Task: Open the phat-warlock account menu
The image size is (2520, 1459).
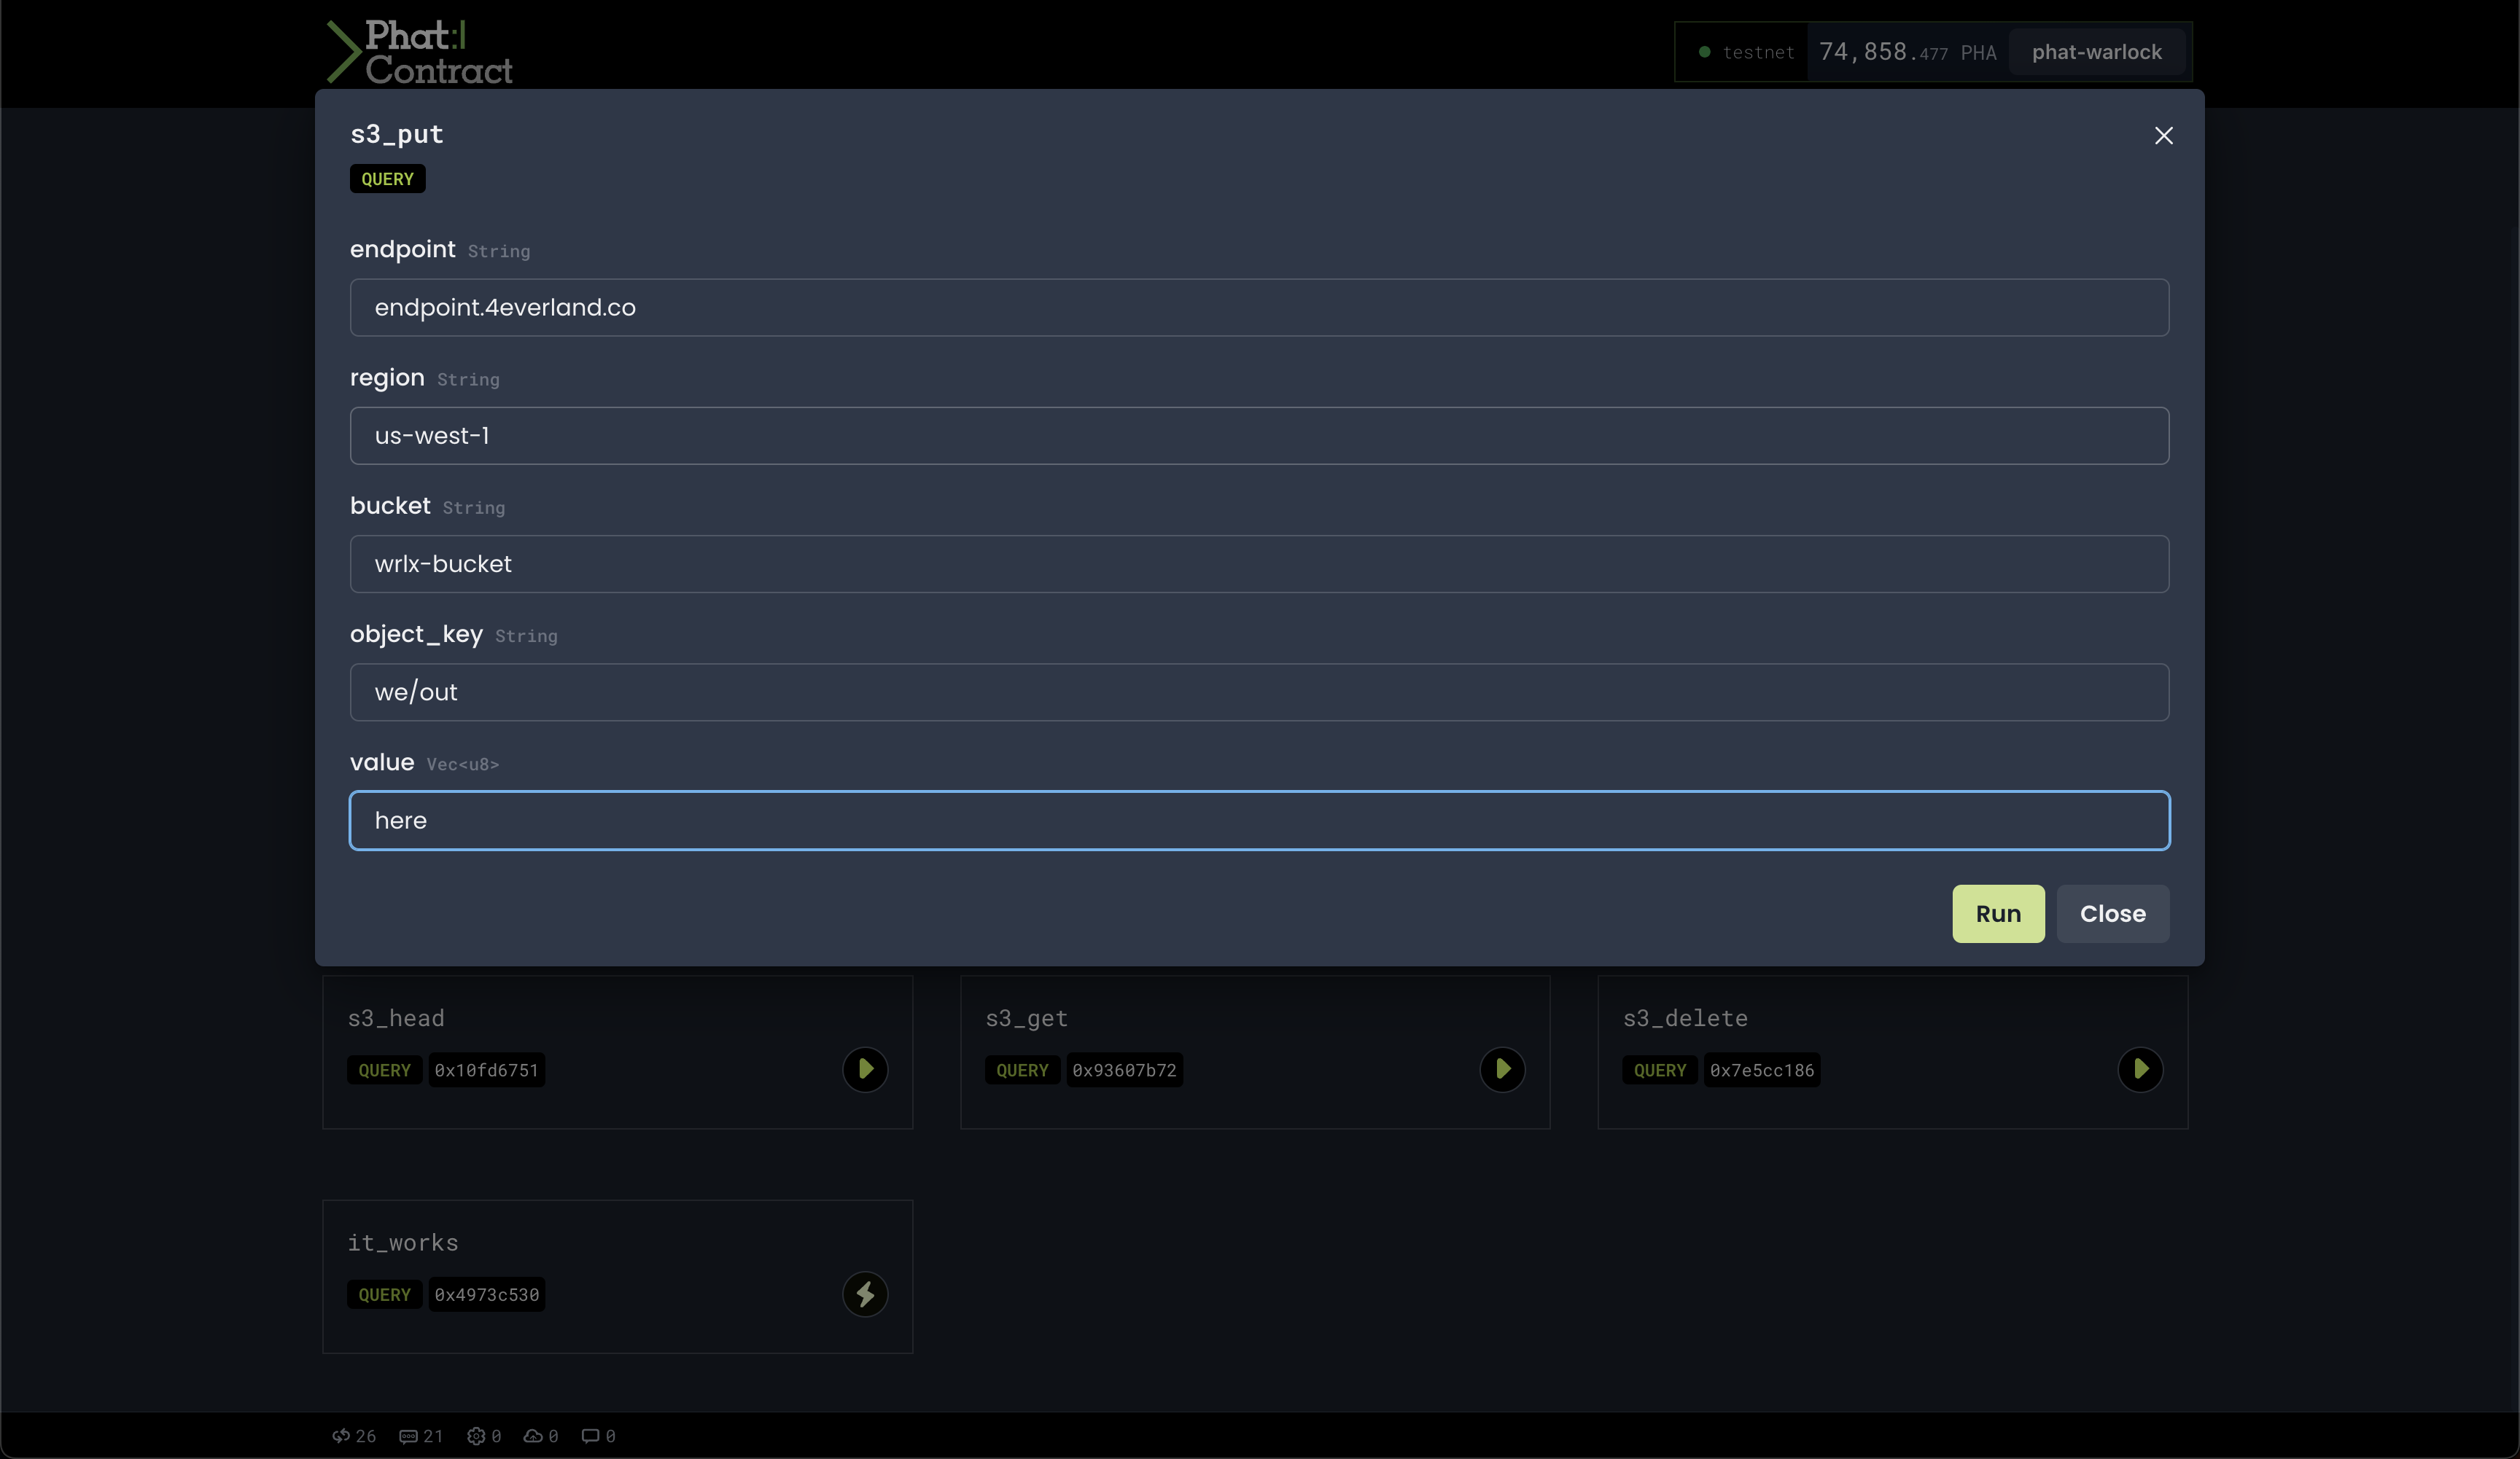Action: click(2096, 52)
